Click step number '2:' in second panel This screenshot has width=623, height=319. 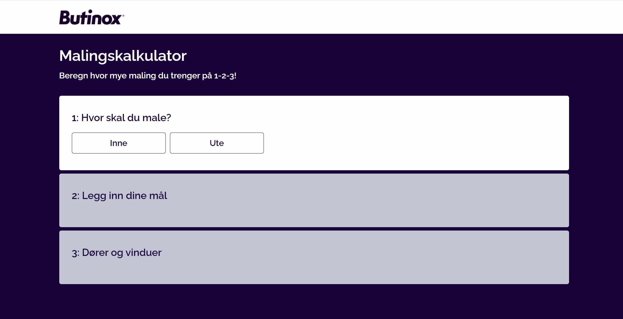point(75,196)
